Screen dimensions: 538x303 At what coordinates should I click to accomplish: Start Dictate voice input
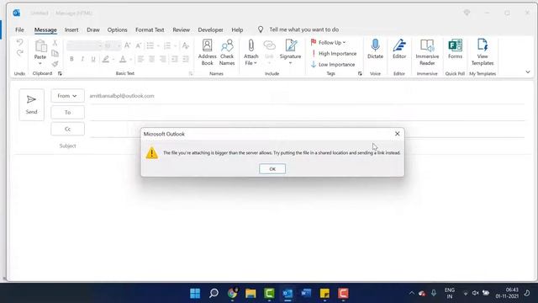[x=375, y=49]
